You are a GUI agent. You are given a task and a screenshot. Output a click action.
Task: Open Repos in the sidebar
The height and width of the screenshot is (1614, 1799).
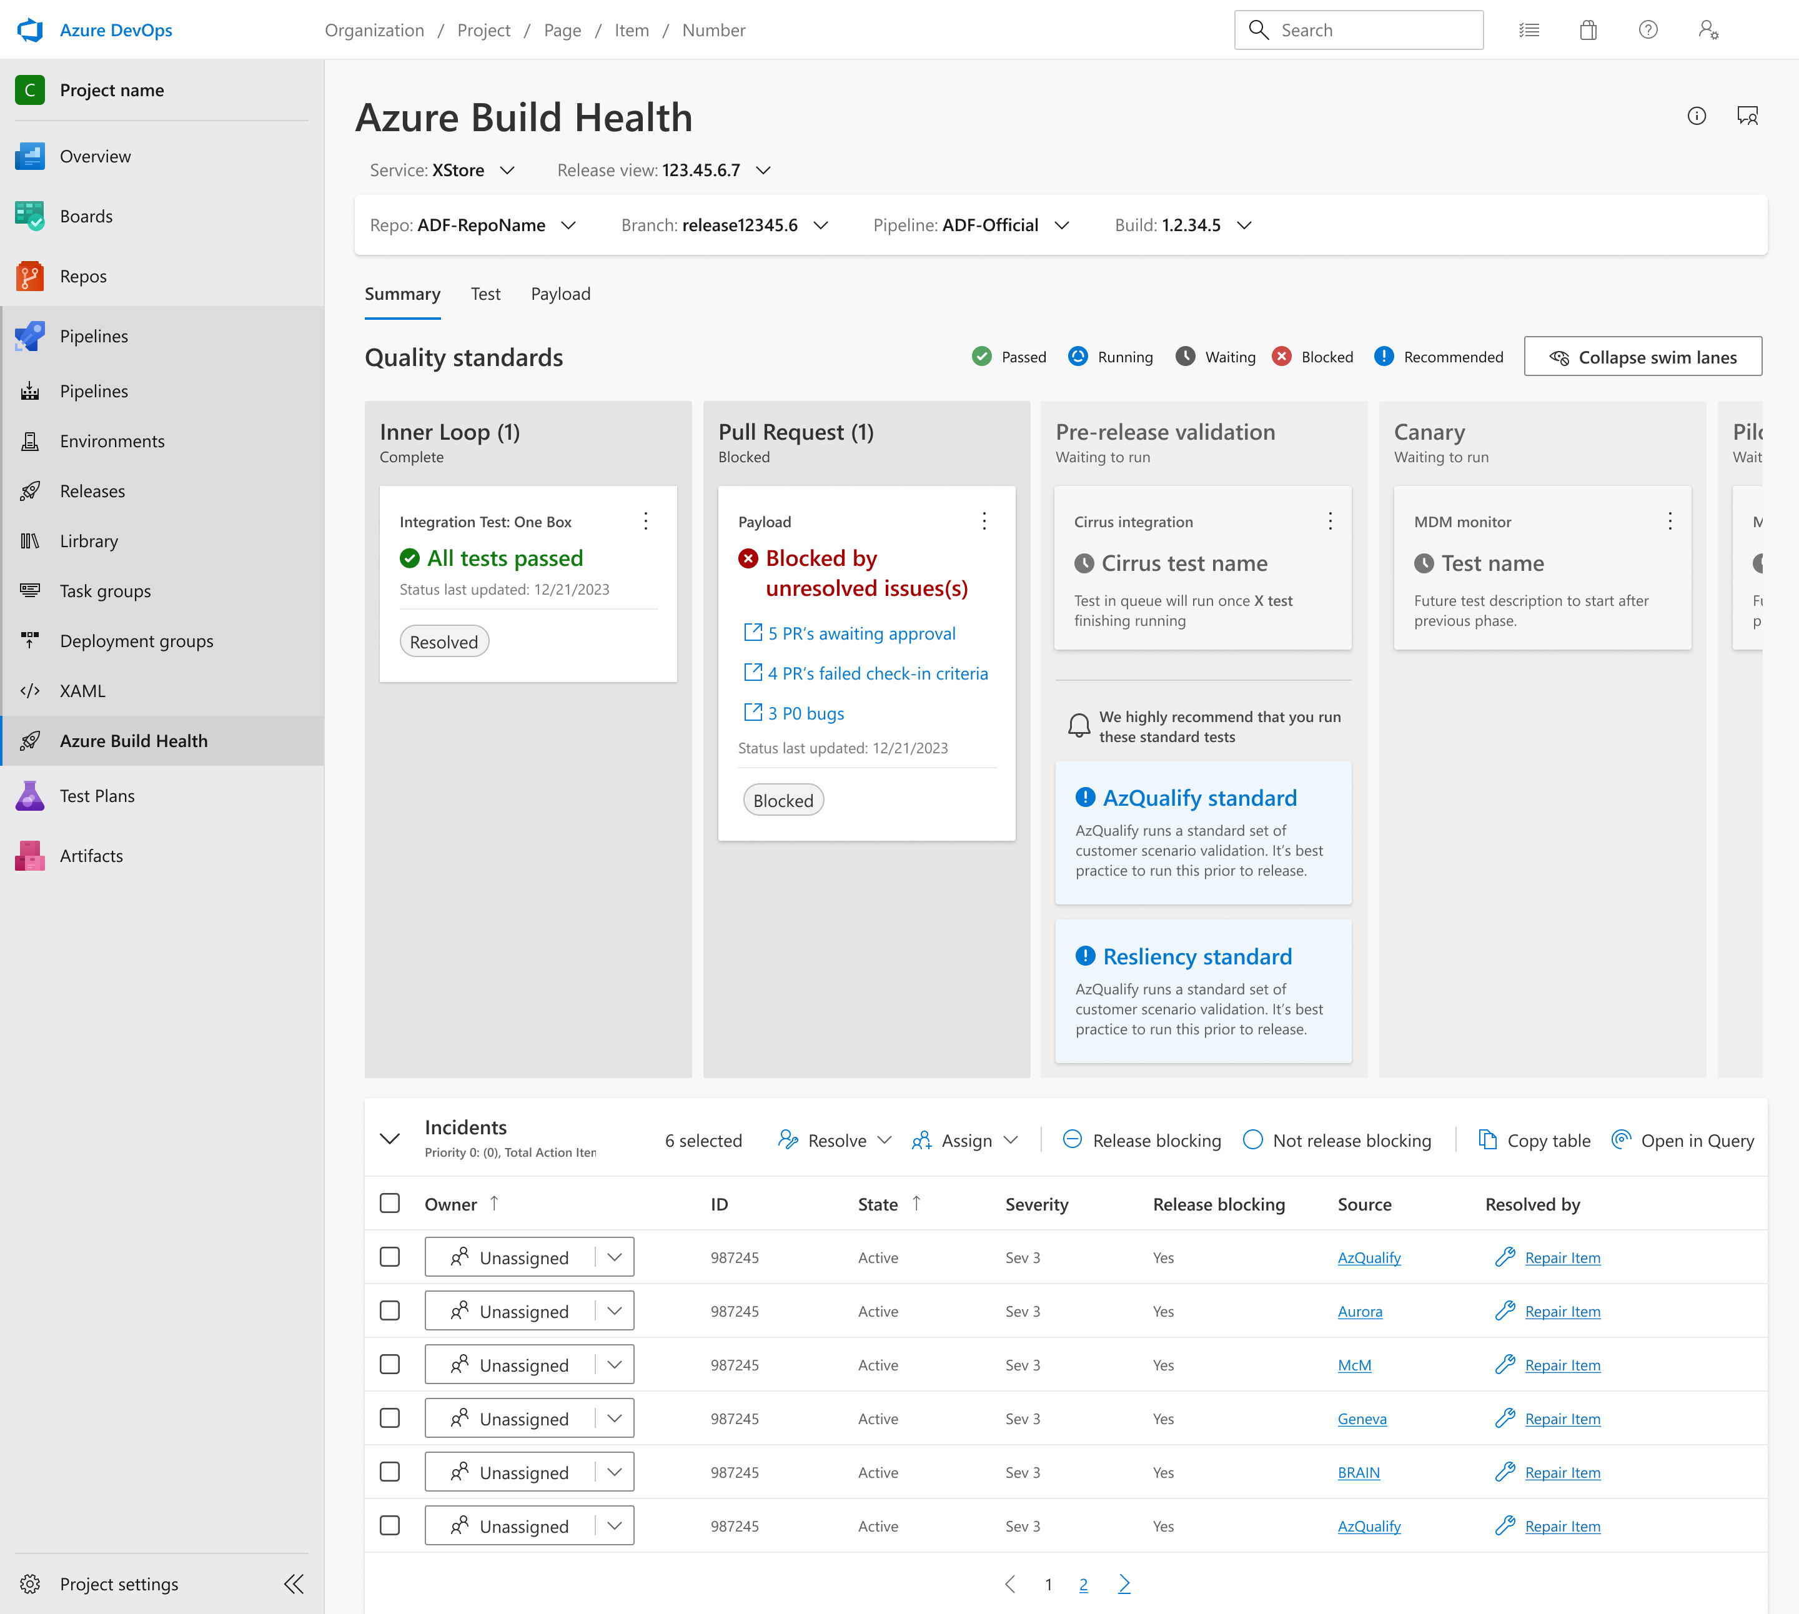click(162, 276)
